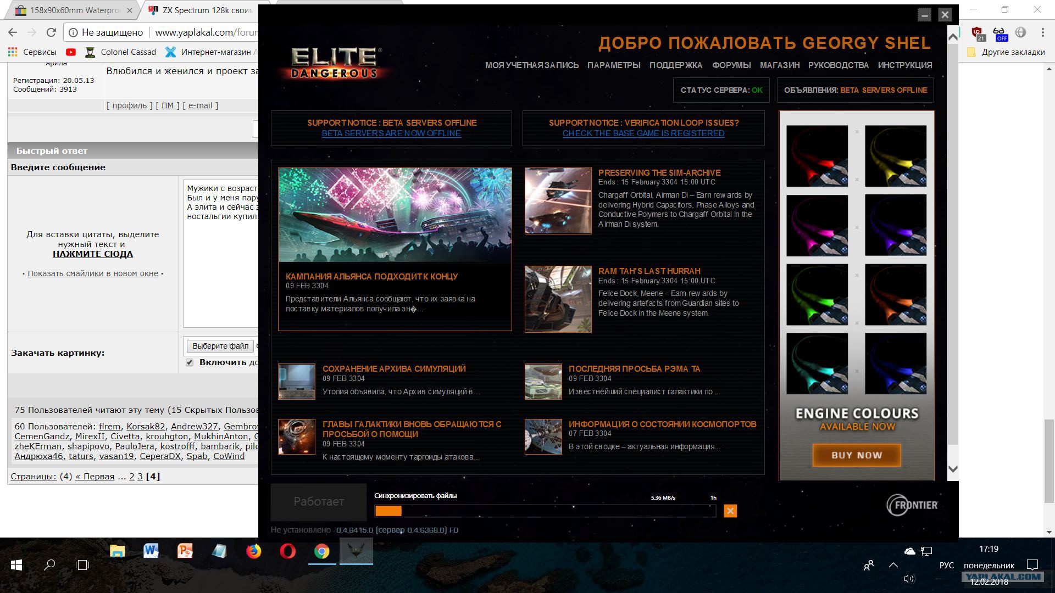Expand the hidden system tray icons
1055x593 pixels.
click(x=893, y=565)
